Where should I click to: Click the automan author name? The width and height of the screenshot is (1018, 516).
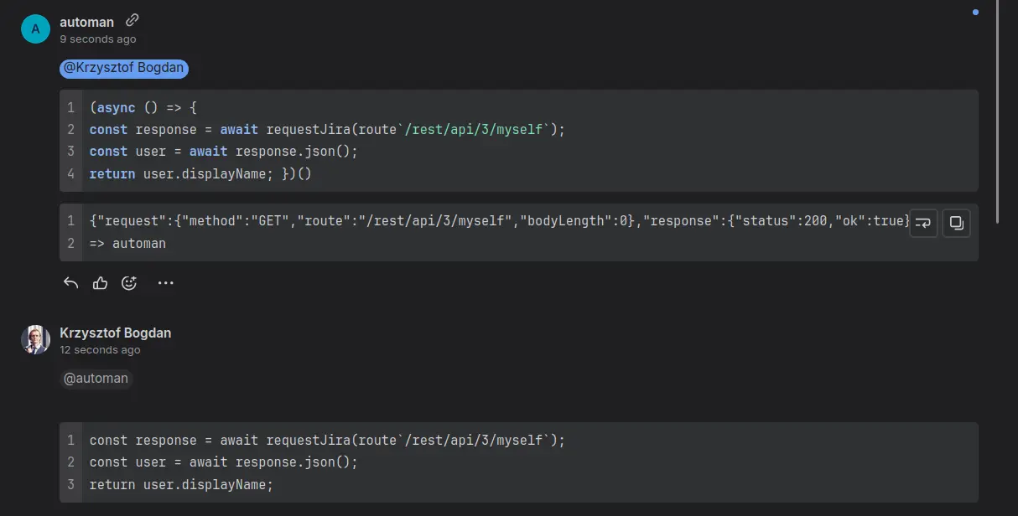pyautogui.click(x=86, y=22)
